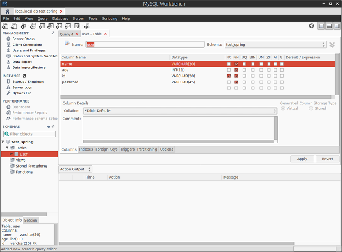The width and height of the screenshot is (342, 252).
Task: Click the create new schema toolbar icon
Action: (33, 26)
